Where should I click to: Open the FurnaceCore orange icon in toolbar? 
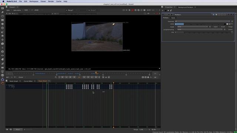coord(3,83)
